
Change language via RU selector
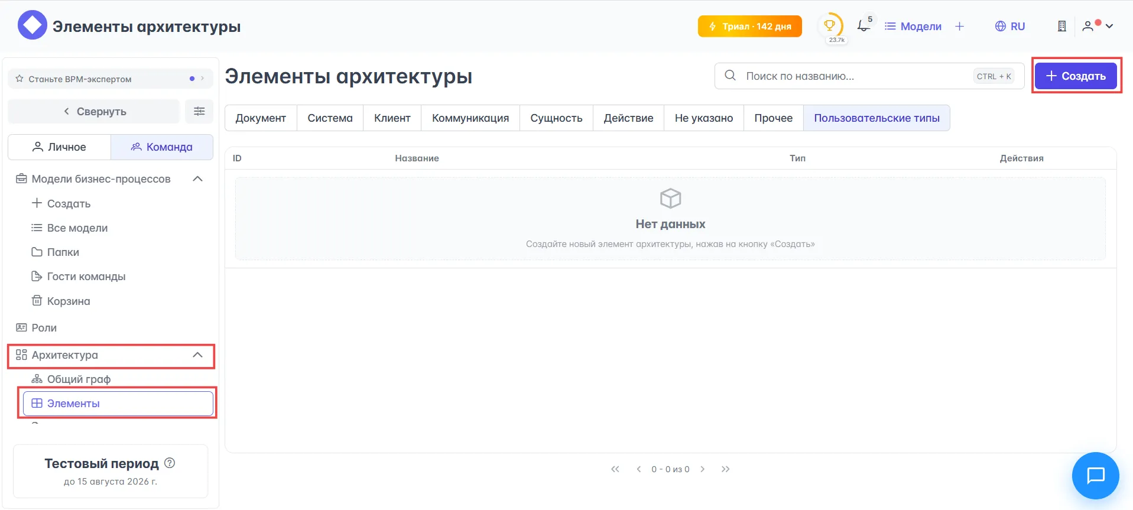pyautogui.click(x=1009, y=26)
